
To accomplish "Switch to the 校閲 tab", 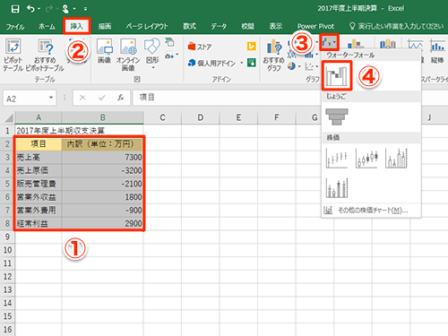I will click(x=247, y=26).
